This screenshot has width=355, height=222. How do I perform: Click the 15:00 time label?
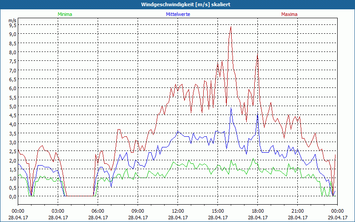click(218, 211)
